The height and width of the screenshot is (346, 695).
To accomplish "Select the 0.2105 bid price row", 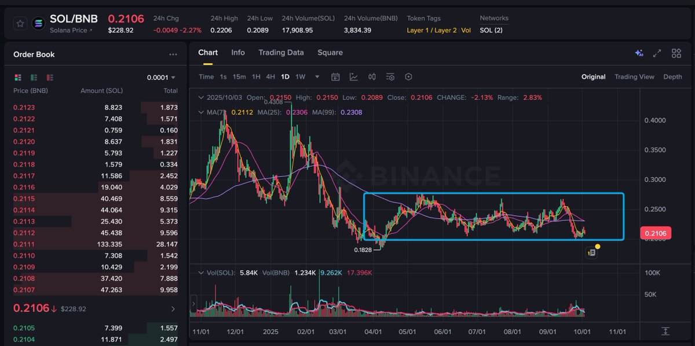I will (x=96, y=328).
